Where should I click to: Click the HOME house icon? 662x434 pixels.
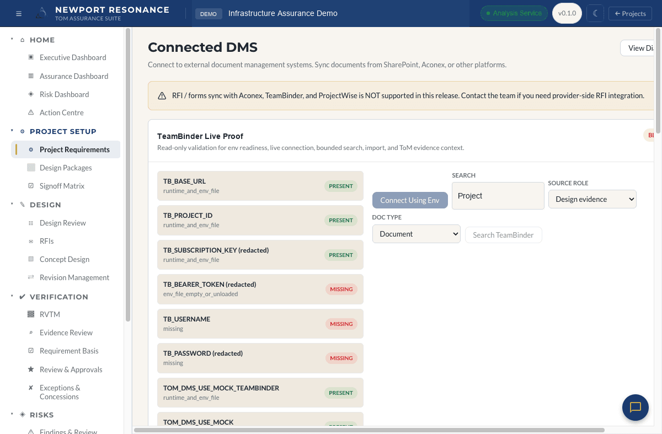click(x=23, y=40)
